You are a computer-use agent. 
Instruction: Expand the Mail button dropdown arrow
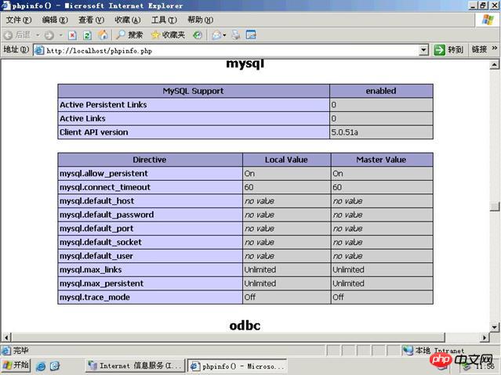point(224,35)
